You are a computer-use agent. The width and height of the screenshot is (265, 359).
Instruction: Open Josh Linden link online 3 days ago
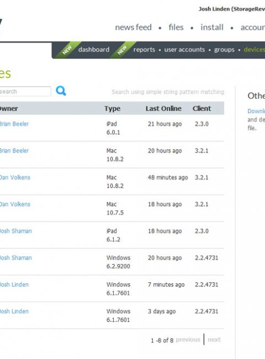pyautogui.click(x=14, y=312)
